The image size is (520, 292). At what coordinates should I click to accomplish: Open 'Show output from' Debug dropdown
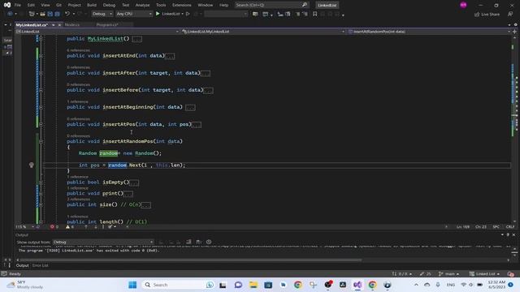(x=103, y=242)
